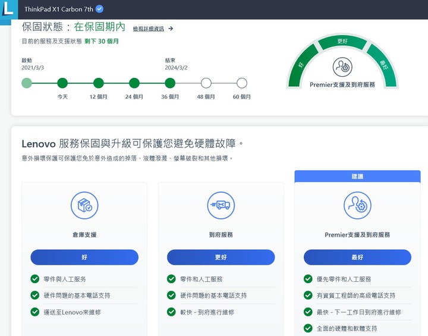Click the 運送至Lenovo來維修 feature text
The image size is (428, 336).
tap(73, 312)
